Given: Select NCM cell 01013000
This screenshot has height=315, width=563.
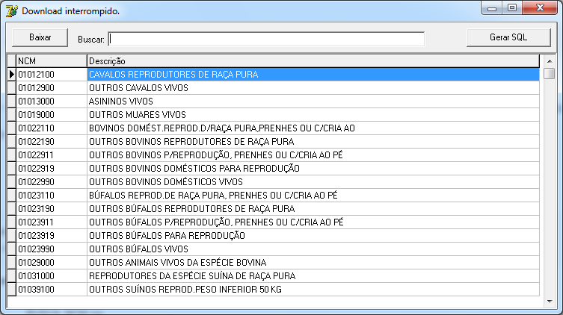Looking at the screenshot, I should click(x=52, y=102).
